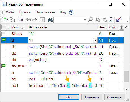
Task: Select the dd variable name cell
Action: pyautogui.click(x=19, y=60)
